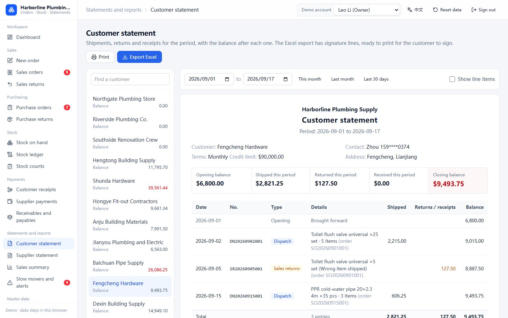
Task: Click the end date field 2026/09/17
Action: (x=268, y=79)
